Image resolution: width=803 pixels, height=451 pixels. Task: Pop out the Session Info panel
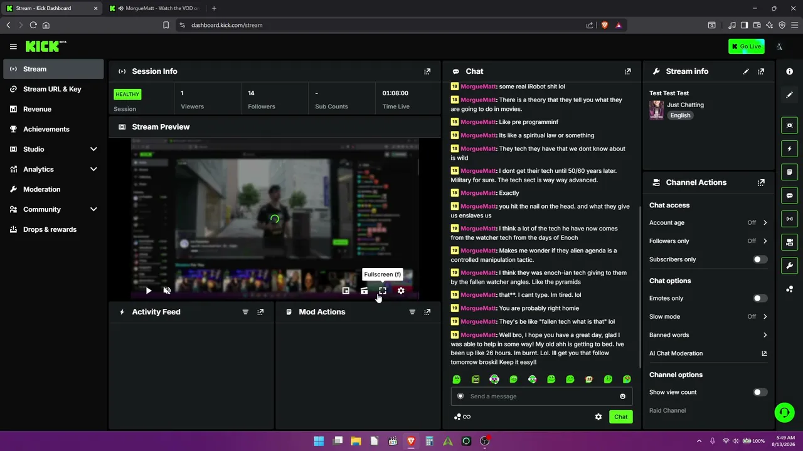click(x=427, y=71)
